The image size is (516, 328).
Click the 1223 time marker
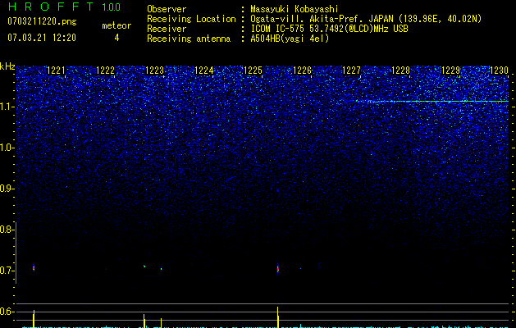(x=155, y=70)
